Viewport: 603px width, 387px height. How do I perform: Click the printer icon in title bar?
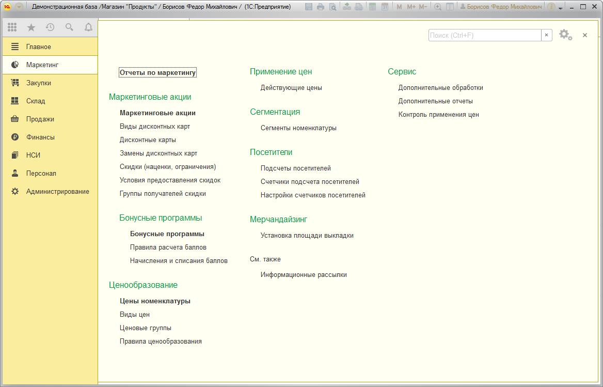(x=320, y=7)
